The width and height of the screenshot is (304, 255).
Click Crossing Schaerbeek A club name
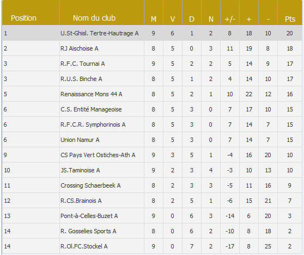[90, 185]
